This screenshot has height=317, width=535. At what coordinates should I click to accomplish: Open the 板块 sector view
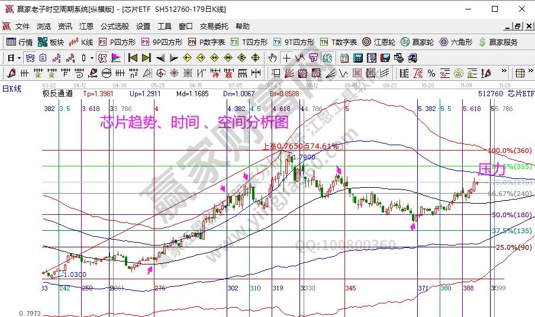[50, 42]
